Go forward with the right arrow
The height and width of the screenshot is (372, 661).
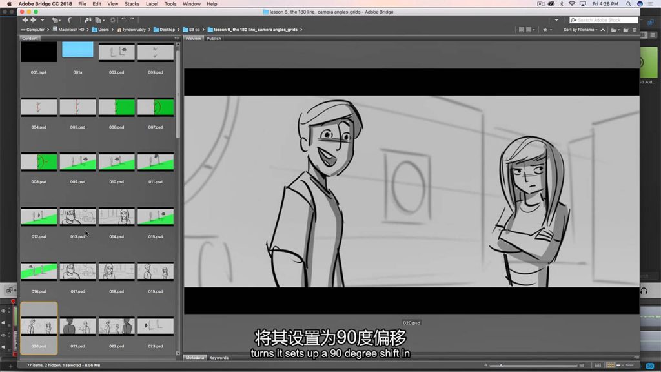tap(34, 20)
